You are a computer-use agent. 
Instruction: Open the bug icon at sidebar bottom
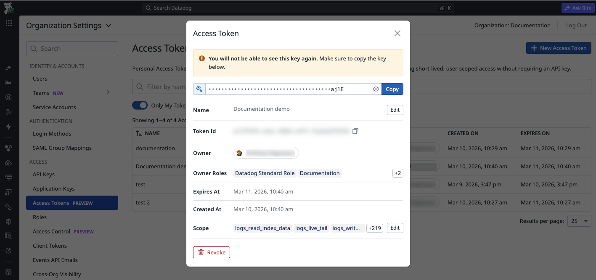8,272
